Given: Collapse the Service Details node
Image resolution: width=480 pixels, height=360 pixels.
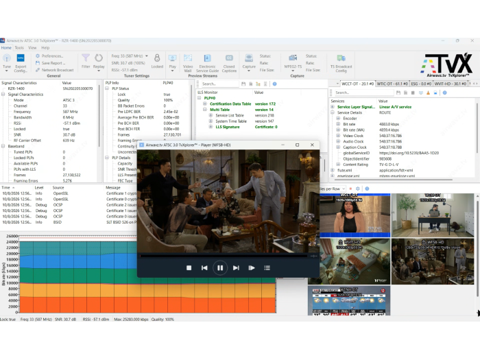Looking at the screenshot, I should coord(333,112).
